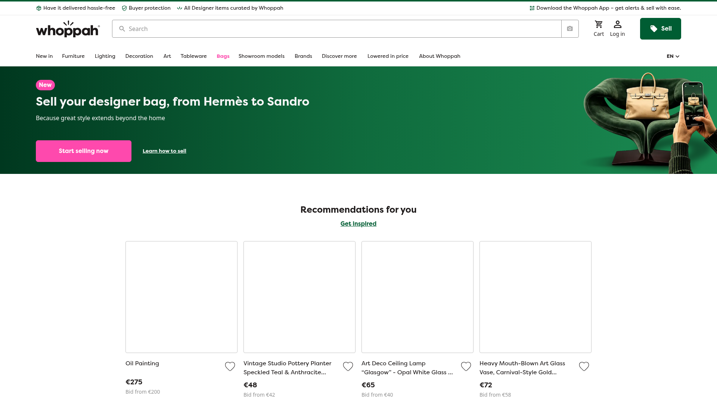
Task: Click the Buyer protection shield icon
Action: pos(124,8)
